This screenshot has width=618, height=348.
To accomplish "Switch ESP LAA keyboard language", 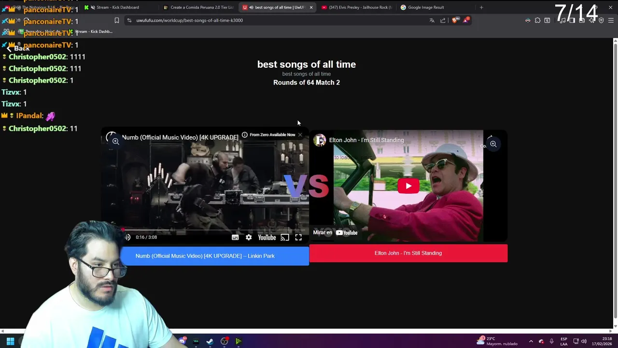I will (564, 341).
